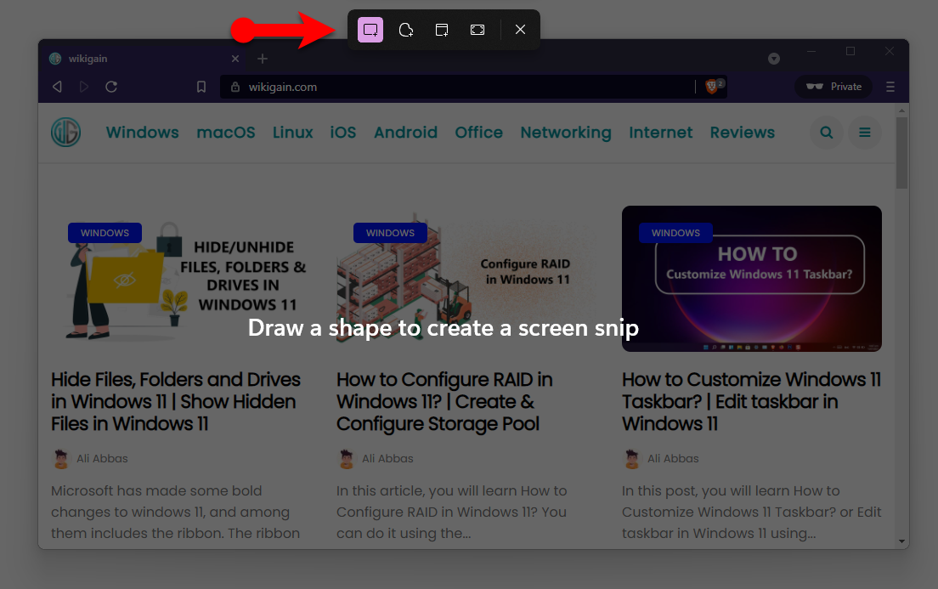Close the wikigain tab
Screen dimensions: 938x589
(x=235, y=59)
